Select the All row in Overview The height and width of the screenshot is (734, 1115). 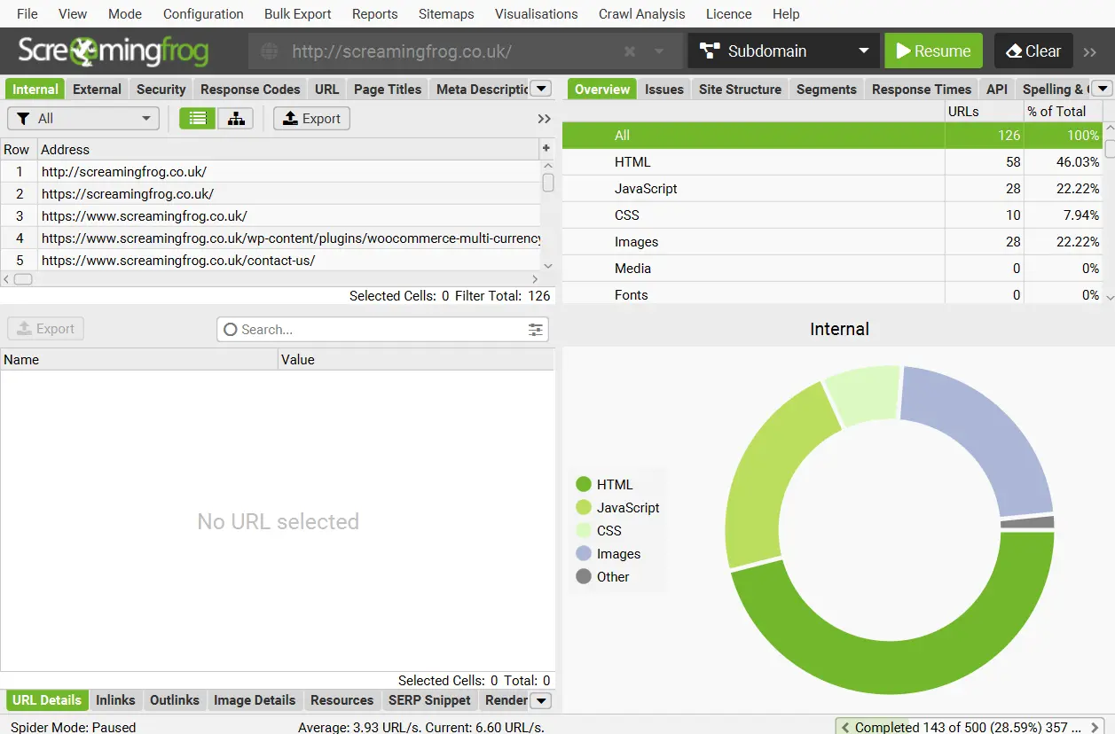tap(832, 136)
